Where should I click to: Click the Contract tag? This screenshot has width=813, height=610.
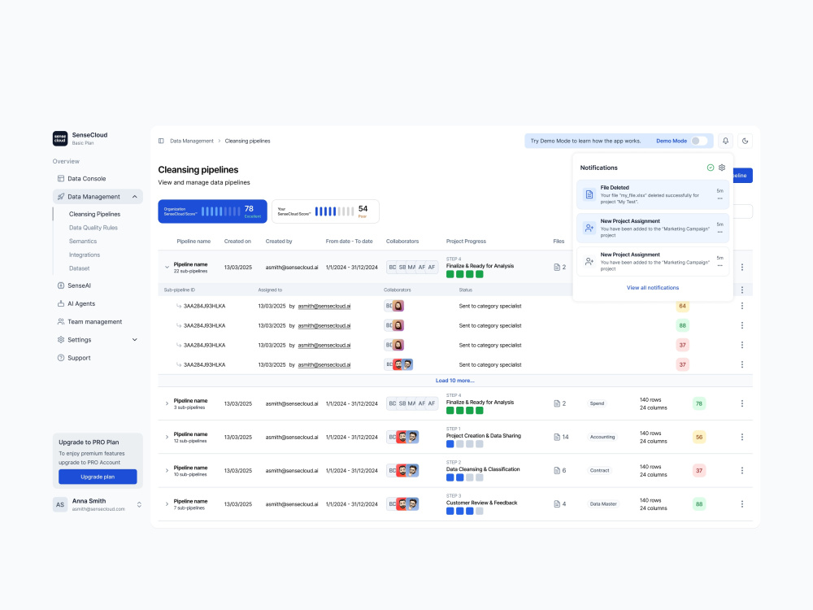[599, 470]
